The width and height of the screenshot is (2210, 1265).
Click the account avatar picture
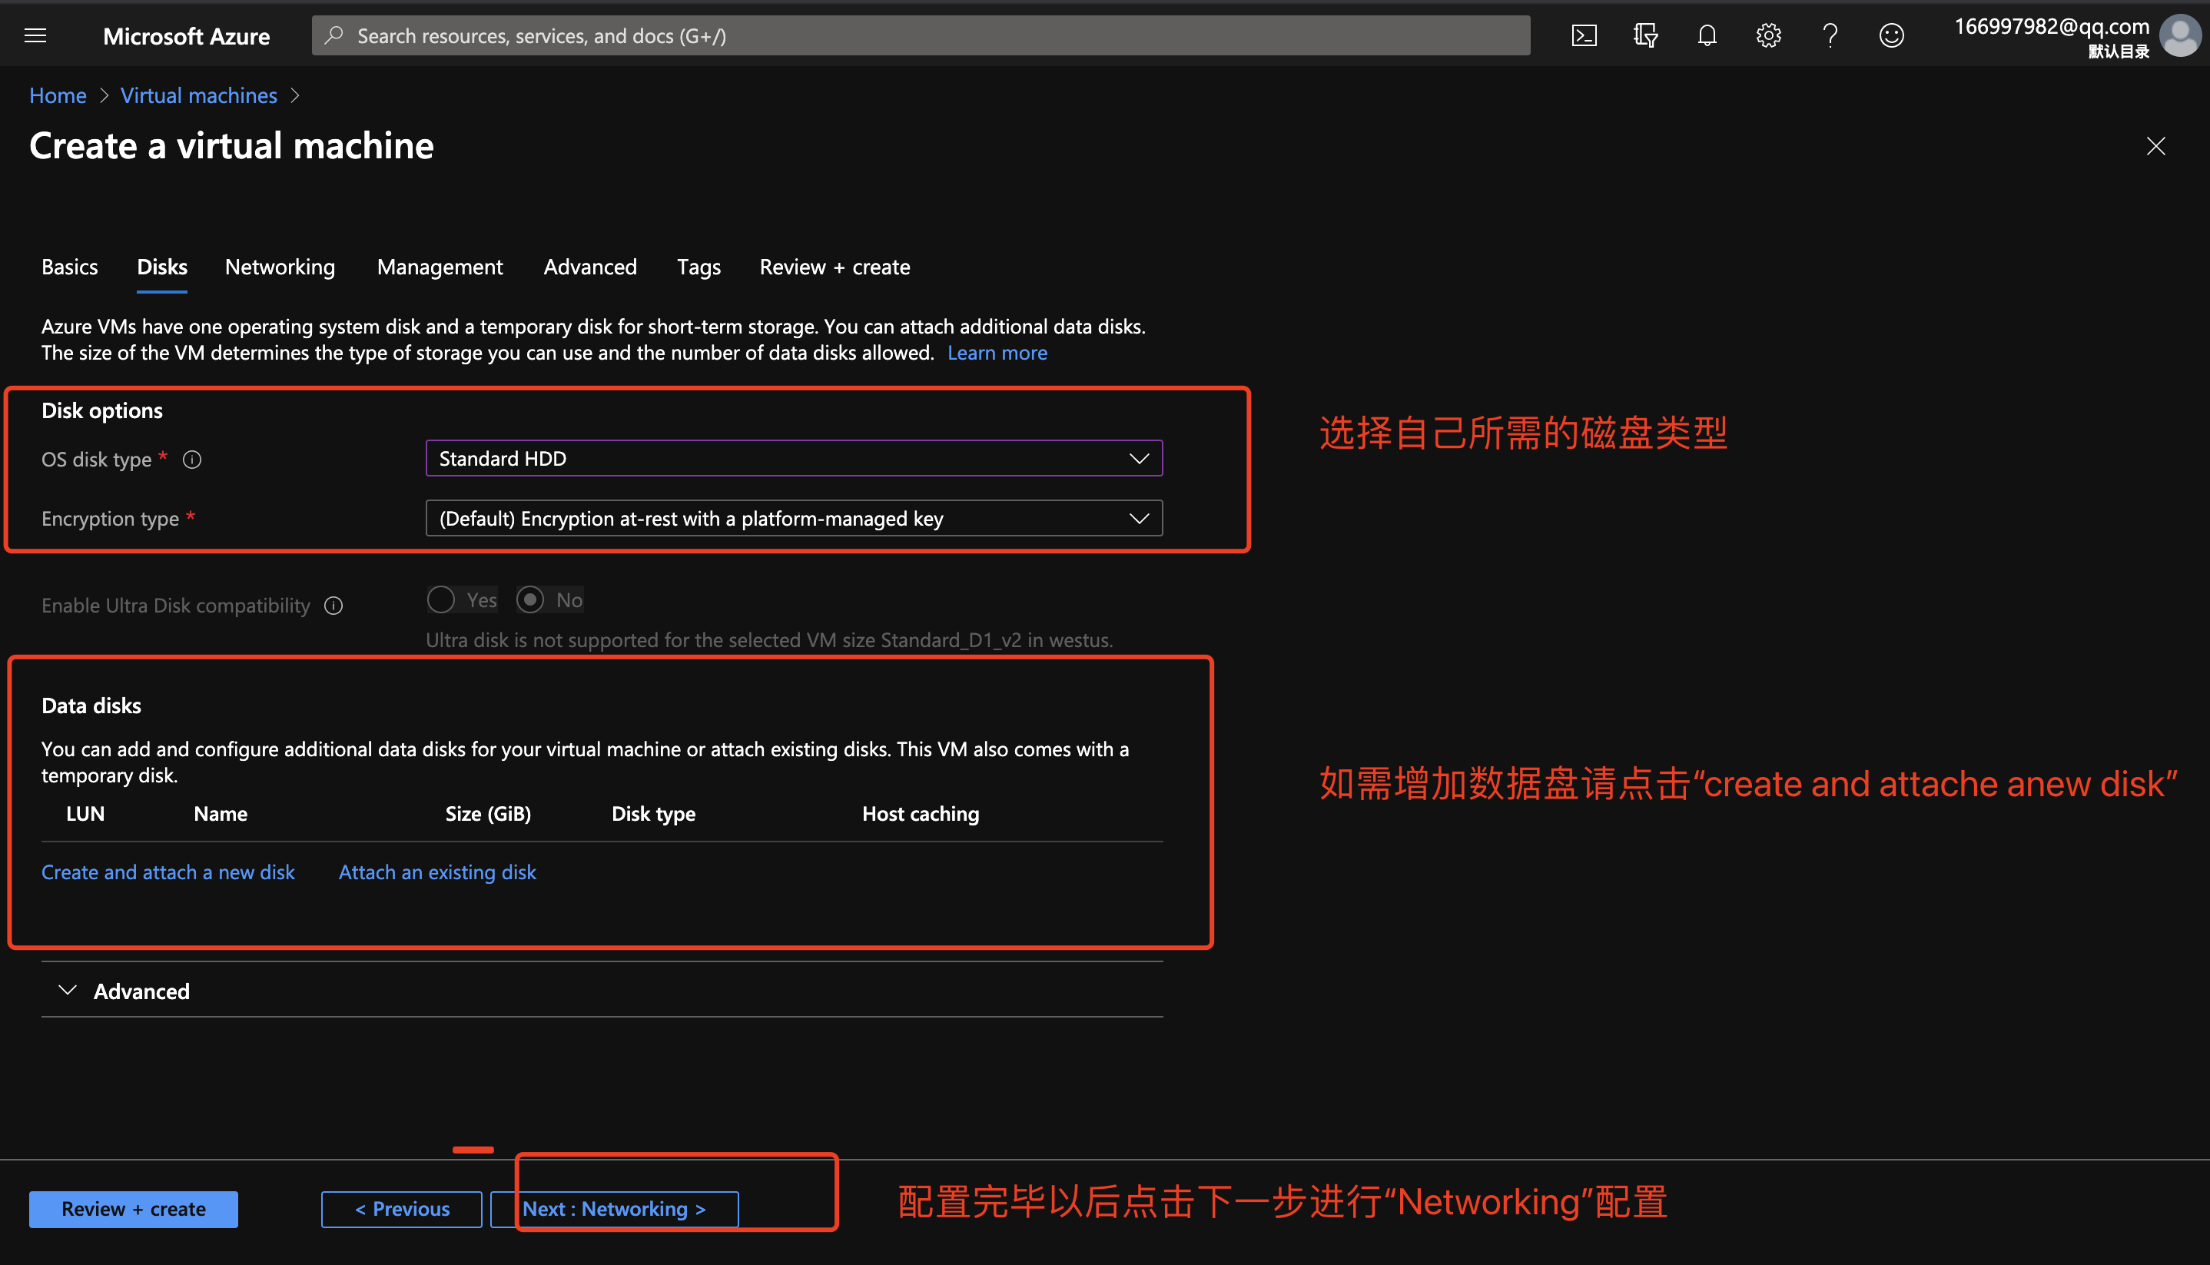click(2179, 35)
